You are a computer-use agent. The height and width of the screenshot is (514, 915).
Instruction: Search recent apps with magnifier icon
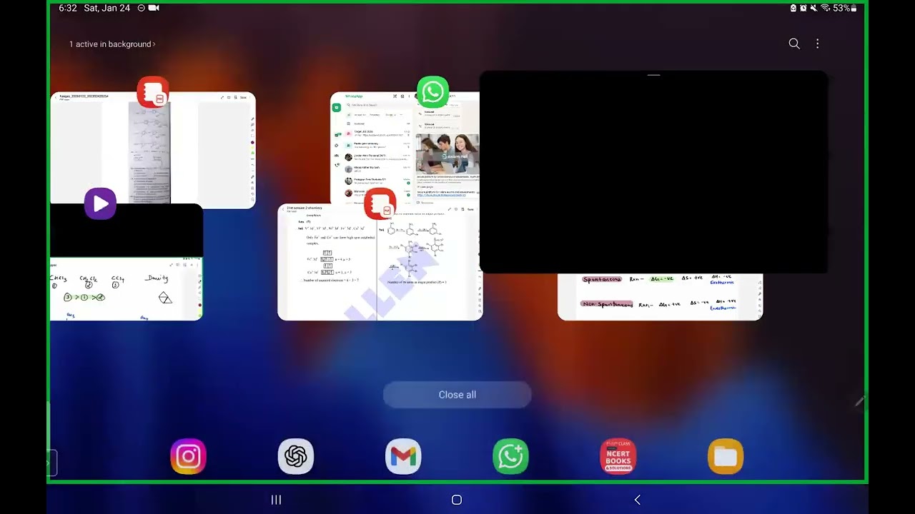point(794,44)
